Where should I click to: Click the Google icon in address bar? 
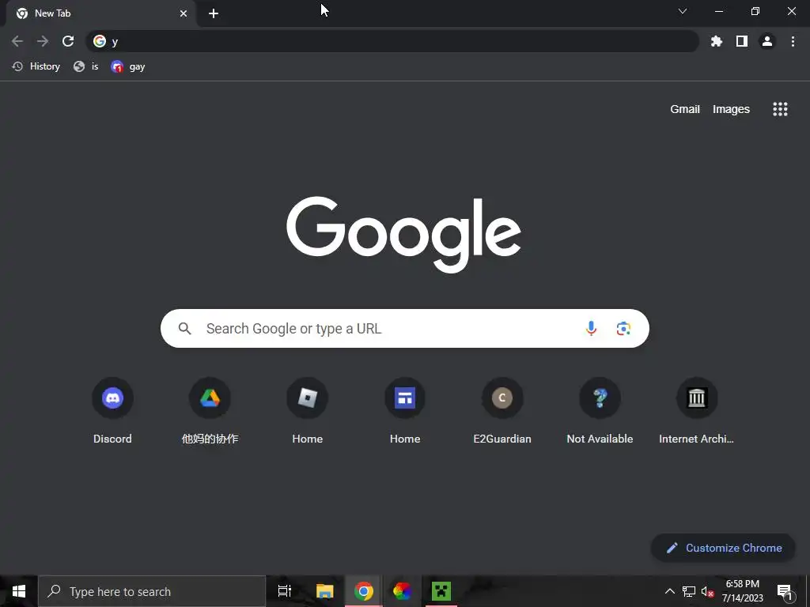click(100, 41)
